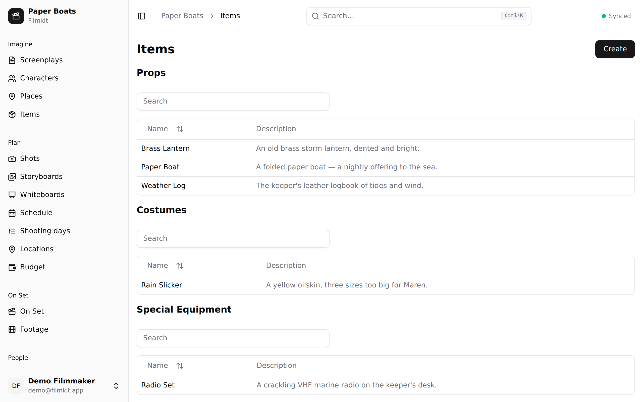This screenshot has width=643, height=402.
Task: Click the Shooting days list icon
Action: (12, 231)
